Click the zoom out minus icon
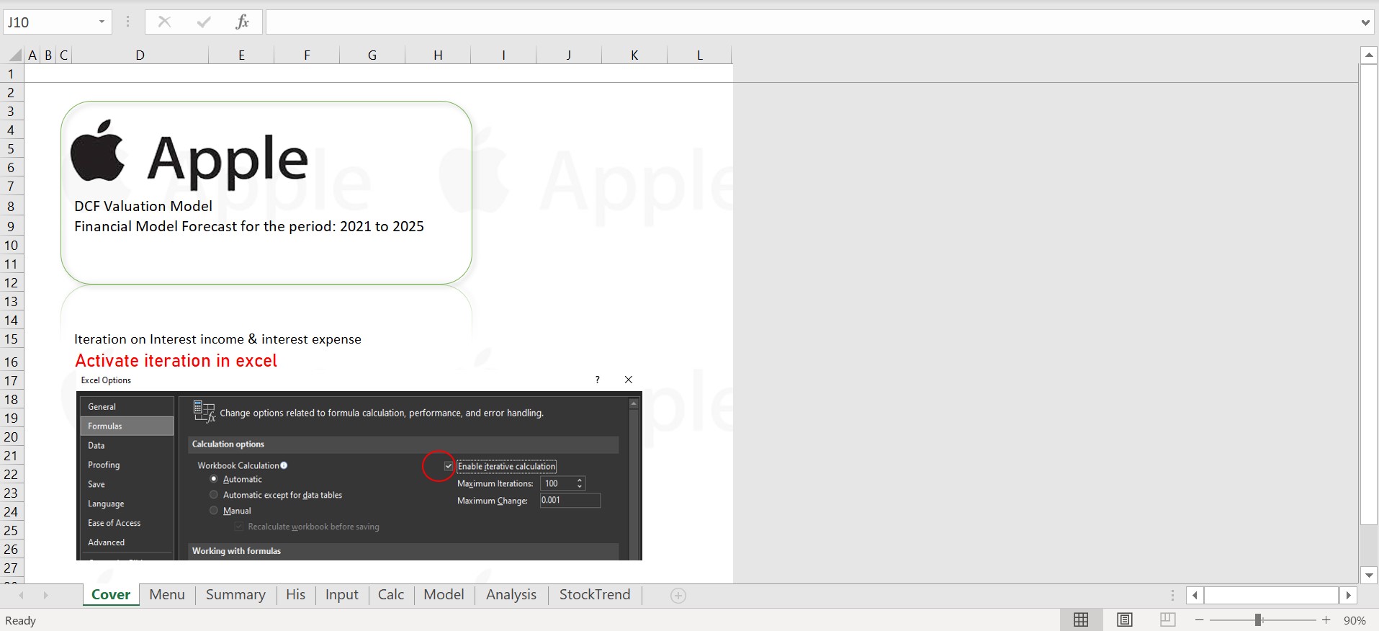The width and height of the screenshot is (1379, 631). (1199, 620)
